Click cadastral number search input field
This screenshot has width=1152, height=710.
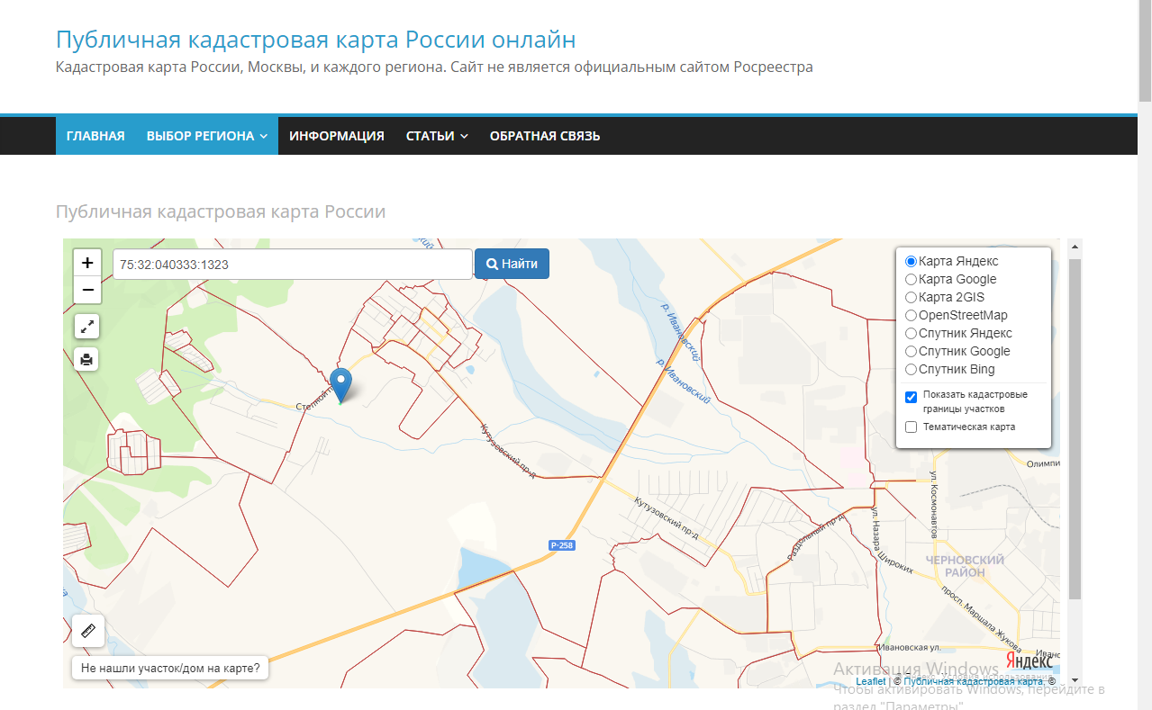(x=293, y=265)
